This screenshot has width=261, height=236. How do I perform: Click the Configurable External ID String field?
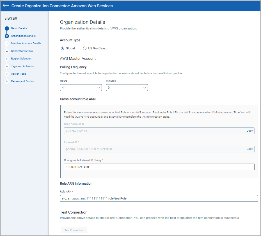point(159,167)
